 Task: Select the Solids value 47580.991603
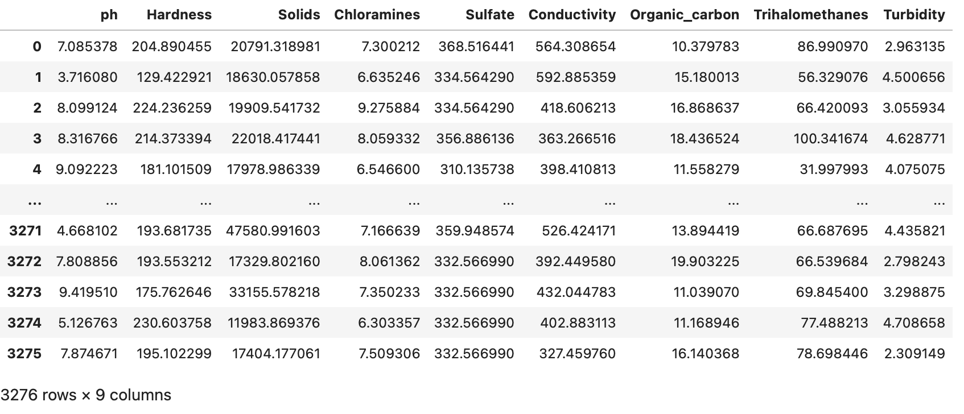click(x=273, y=231)
